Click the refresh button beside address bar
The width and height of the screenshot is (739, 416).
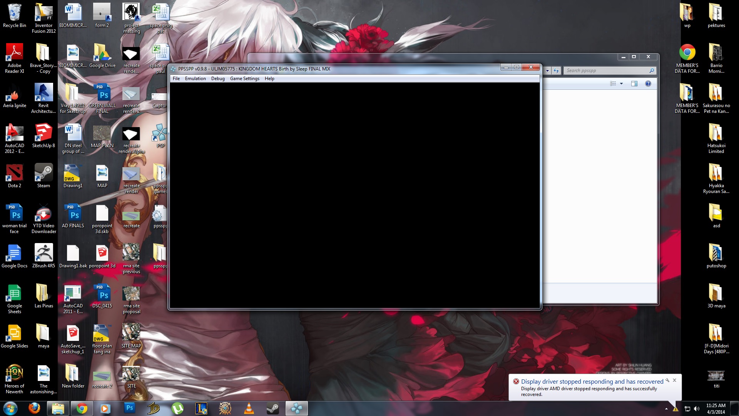click(556, 70)
